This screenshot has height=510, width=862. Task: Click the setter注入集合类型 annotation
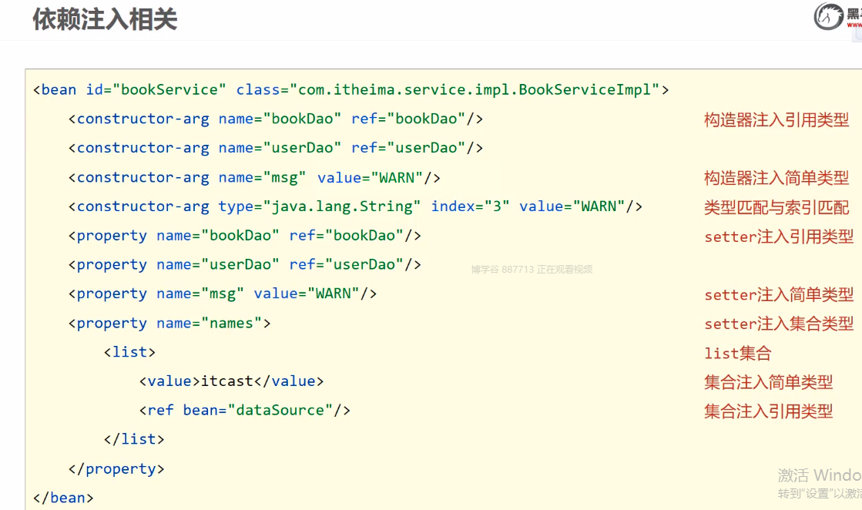pyautogui.click(x=778, y=324)
